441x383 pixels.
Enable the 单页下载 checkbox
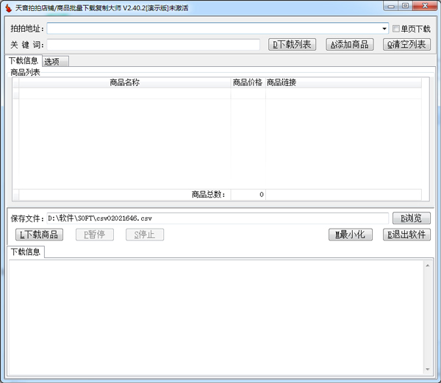396,29
